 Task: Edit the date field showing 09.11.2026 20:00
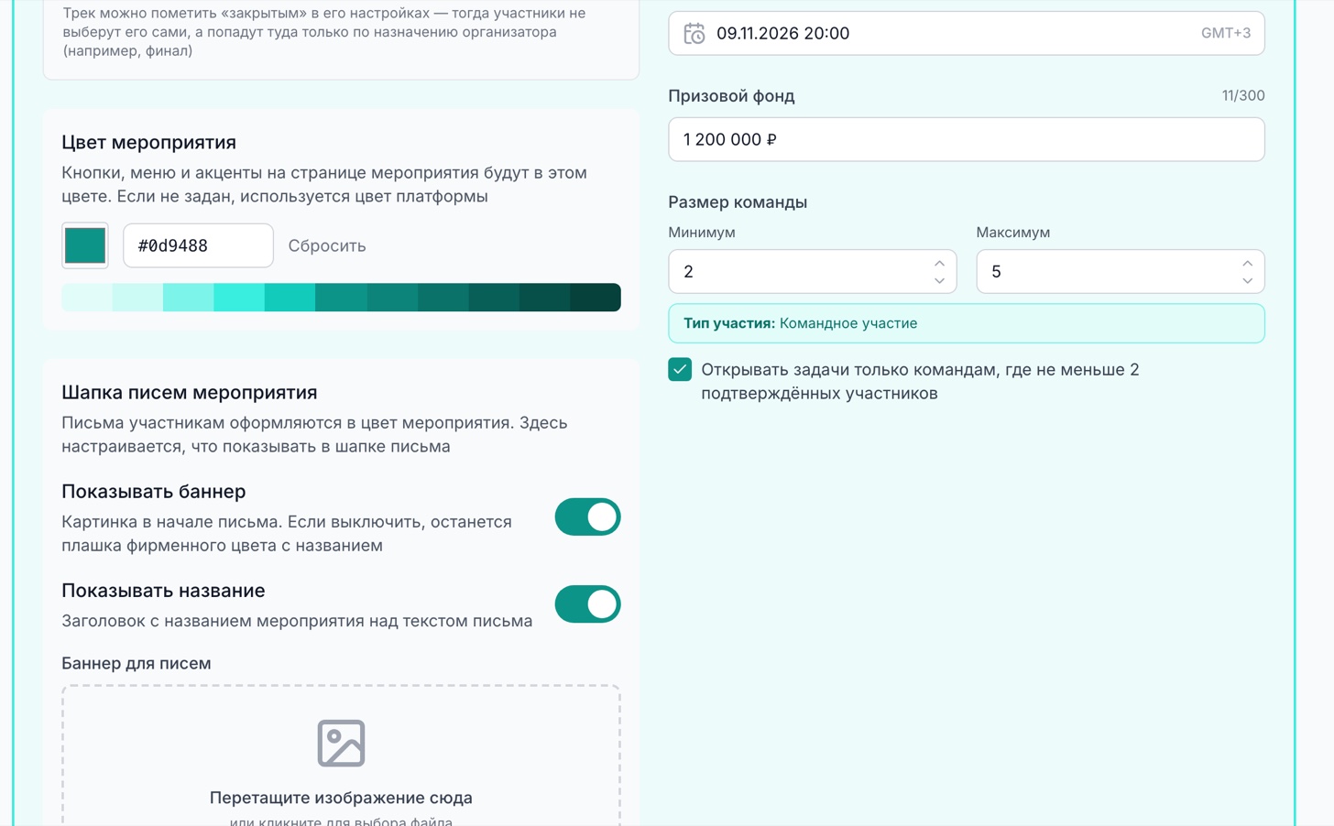967,33
